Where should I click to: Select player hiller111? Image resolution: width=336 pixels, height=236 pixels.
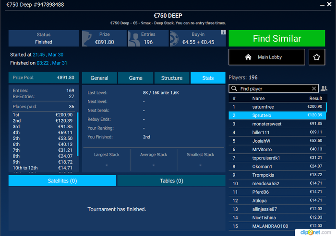pos(277,132)
